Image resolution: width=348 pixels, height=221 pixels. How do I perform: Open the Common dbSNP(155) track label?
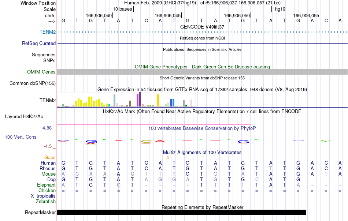click(x=33, y=83)
